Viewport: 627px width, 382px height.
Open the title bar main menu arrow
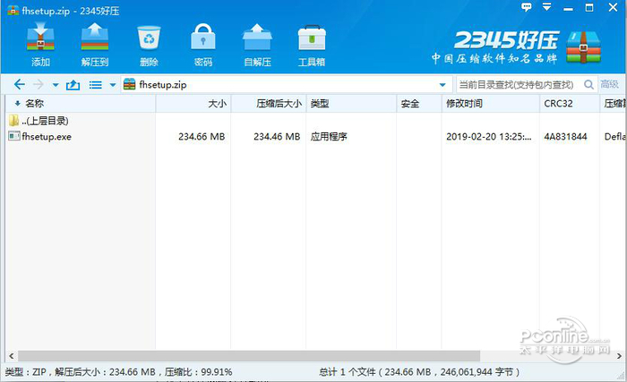tap(546, 6)
